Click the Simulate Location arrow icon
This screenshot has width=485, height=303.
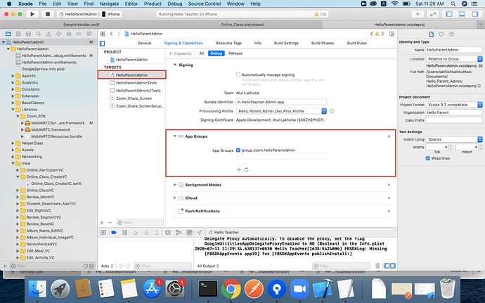(200, 232)
